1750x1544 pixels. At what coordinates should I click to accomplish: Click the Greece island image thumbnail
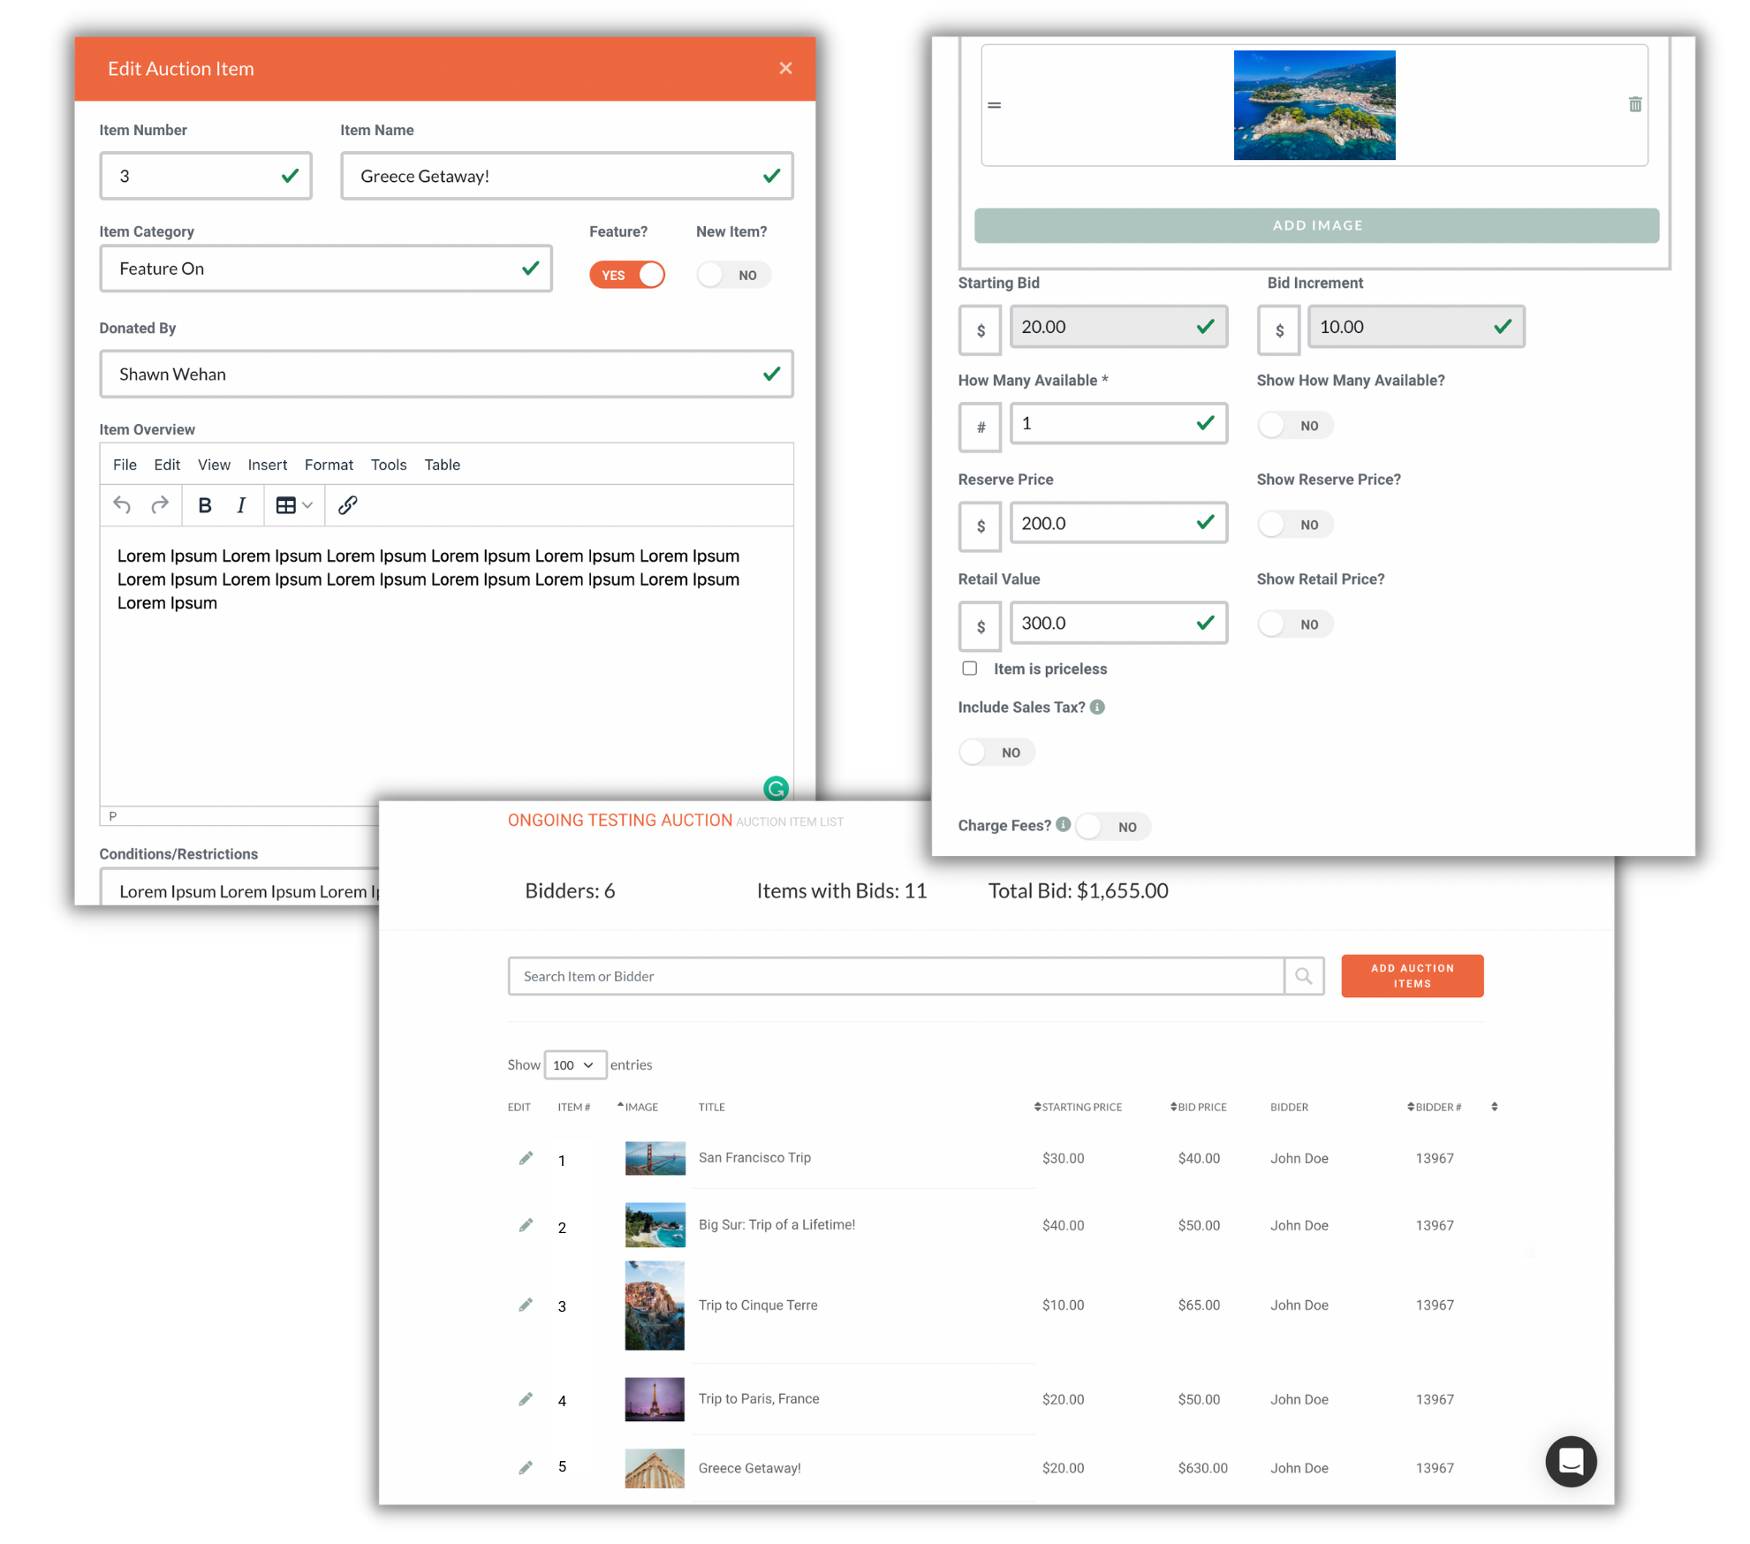tap(1314, 105)
